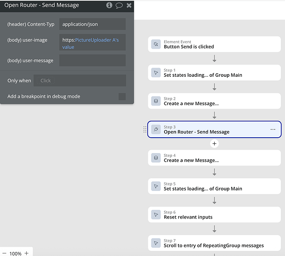The height and width of the screenshot is (256, 285).
Task: Enable the breakpoint in debug mode checkbox
Action: tap(122, 97)
